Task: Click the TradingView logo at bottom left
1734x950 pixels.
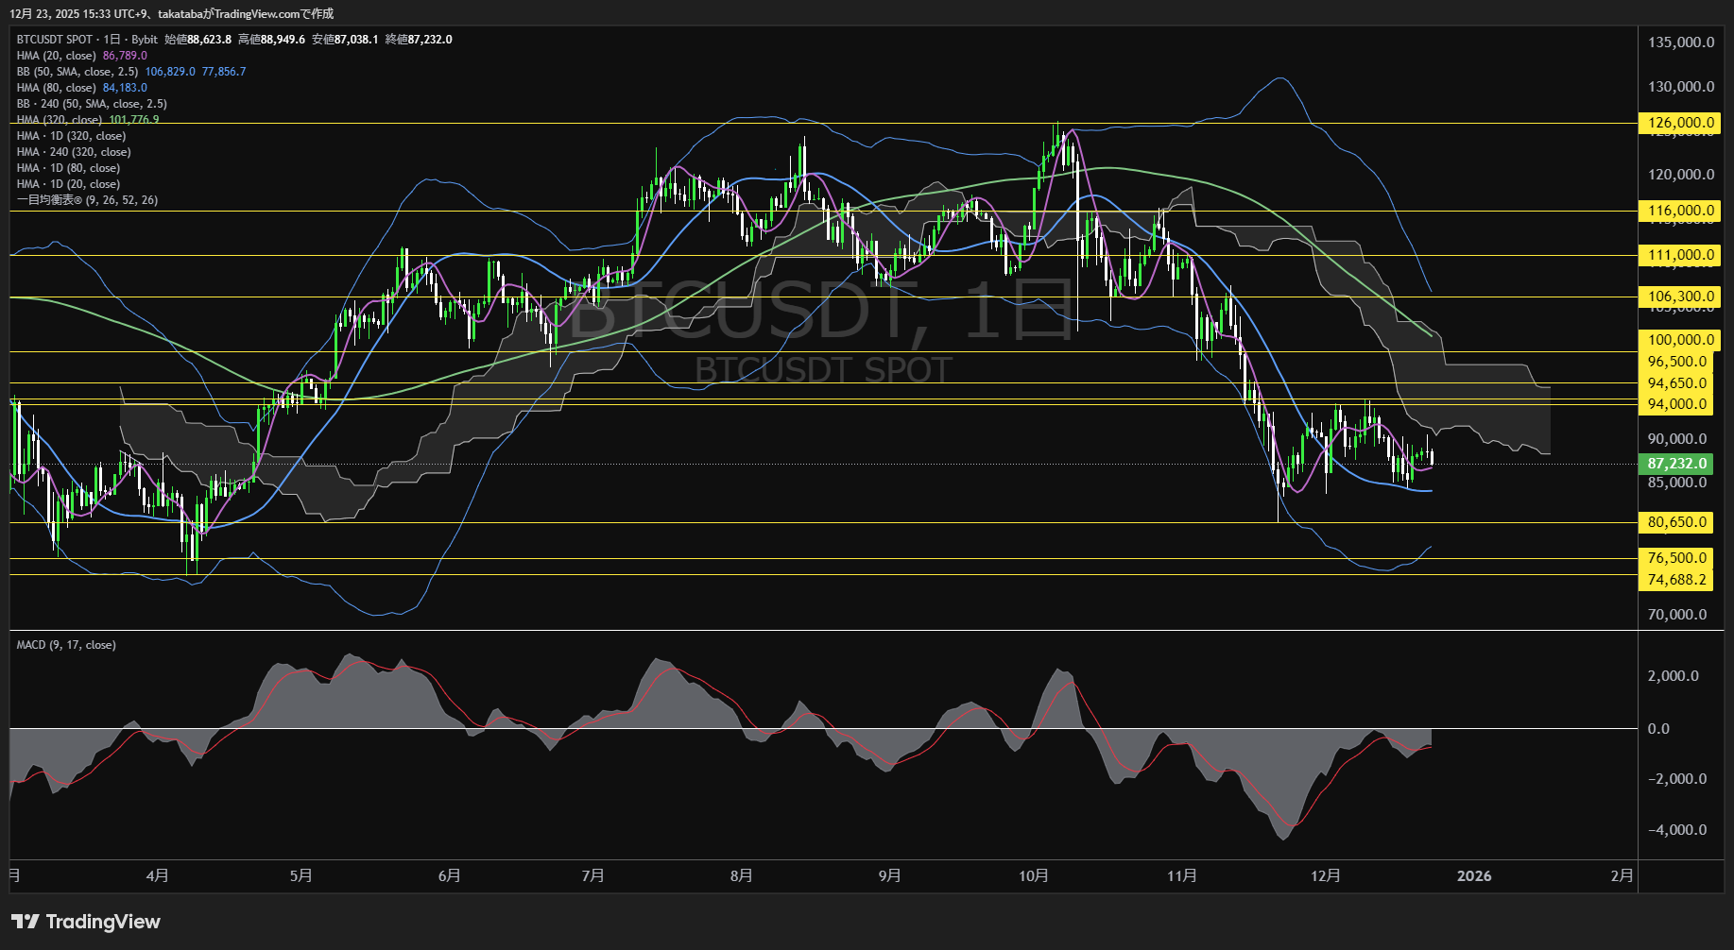Action: [86, 922]
